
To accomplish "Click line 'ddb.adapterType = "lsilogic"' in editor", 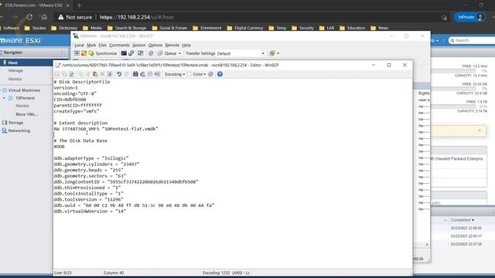I will point(91,158).
